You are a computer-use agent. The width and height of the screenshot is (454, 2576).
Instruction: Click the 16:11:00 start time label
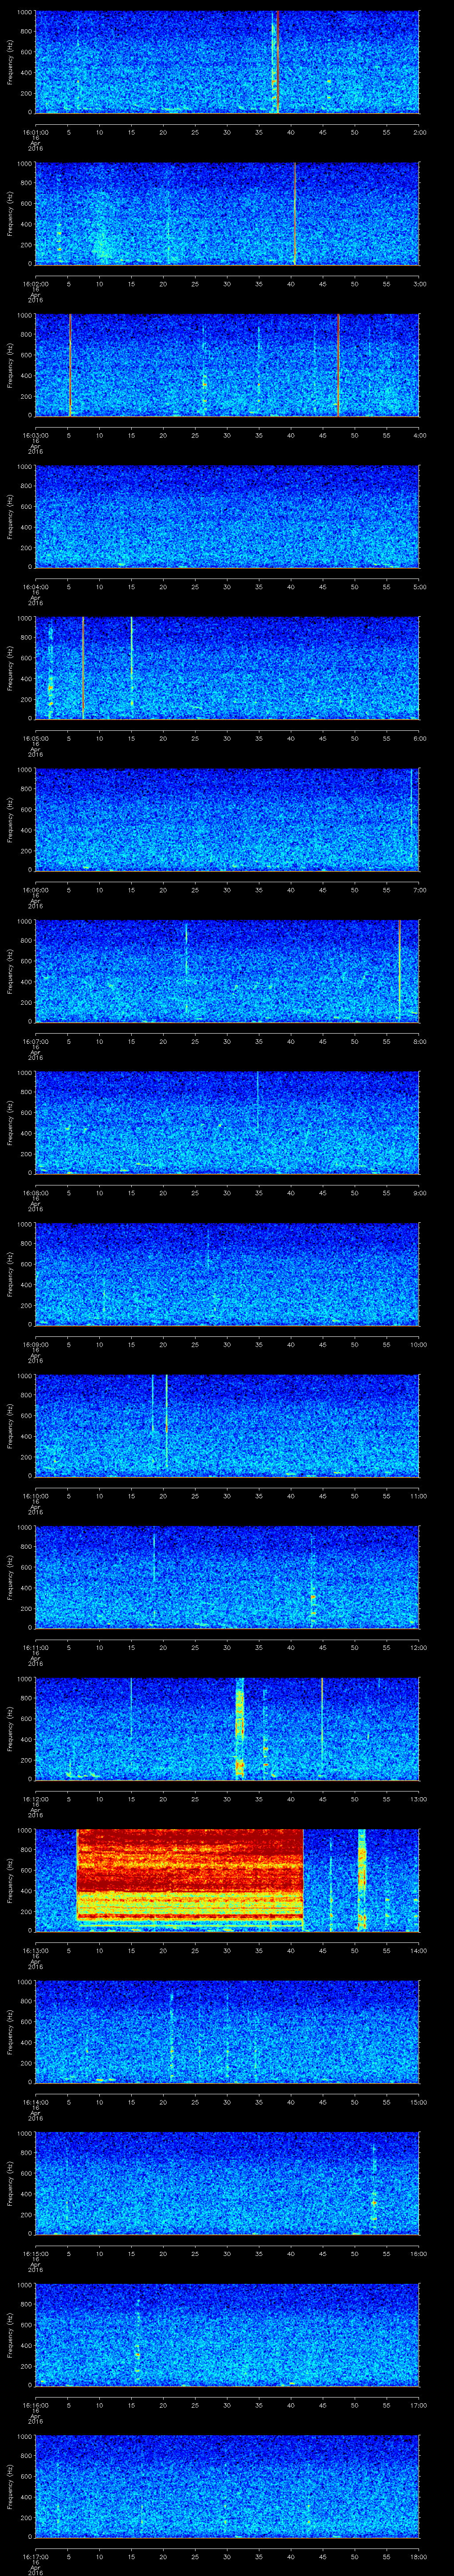(35, 1647)
